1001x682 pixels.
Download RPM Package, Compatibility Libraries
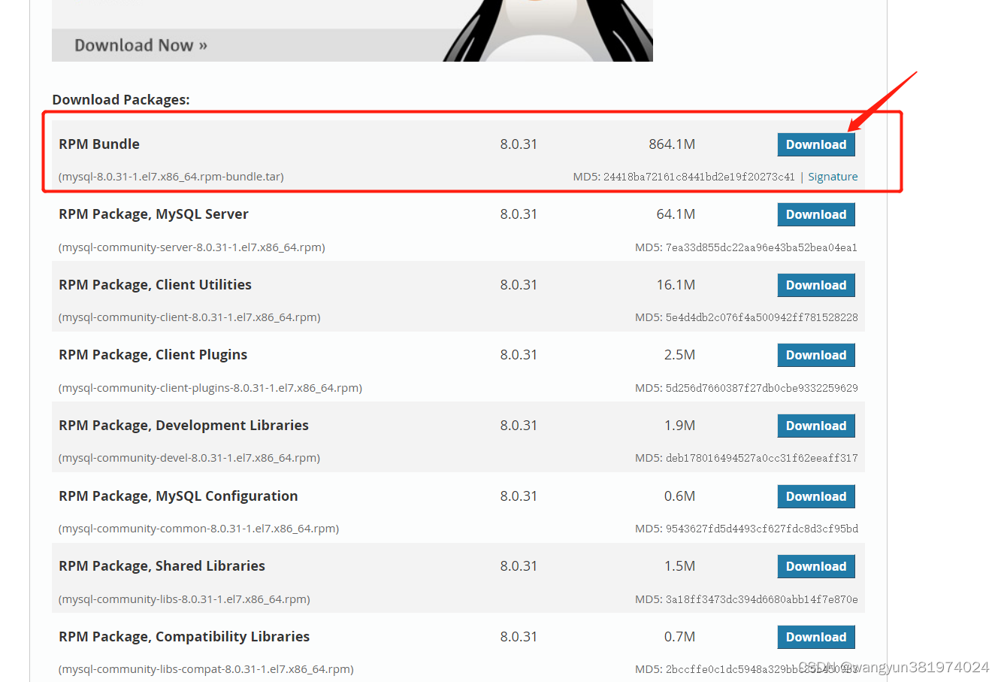(x=816, y=637)
